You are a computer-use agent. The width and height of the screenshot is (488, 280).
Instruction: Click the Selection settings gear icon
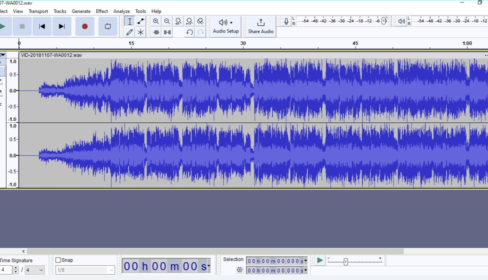click(x=239, y=270)
